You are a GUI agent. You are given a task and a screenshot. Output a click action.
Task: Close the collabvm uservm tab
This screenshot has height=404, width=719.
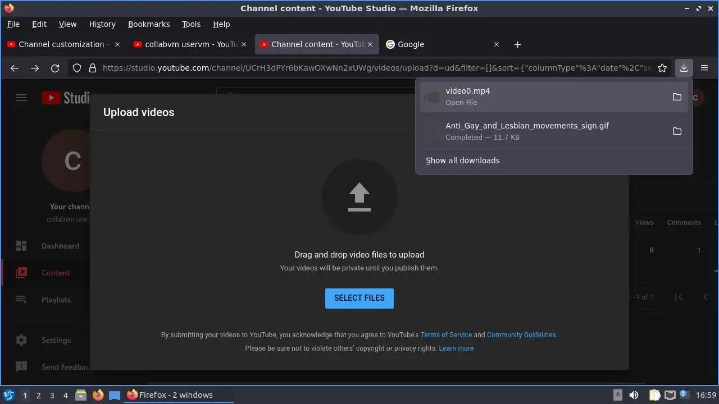pyautogui.click(x=243, y=44)
